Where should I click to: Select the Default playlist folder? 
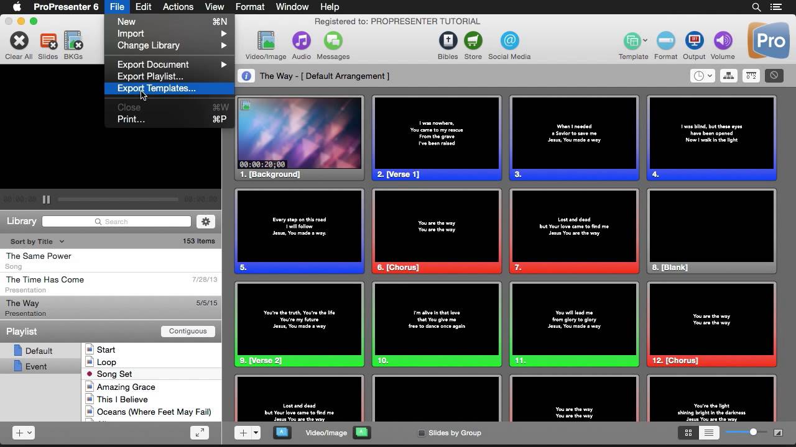pyautogui.click(x=40, y=351)
